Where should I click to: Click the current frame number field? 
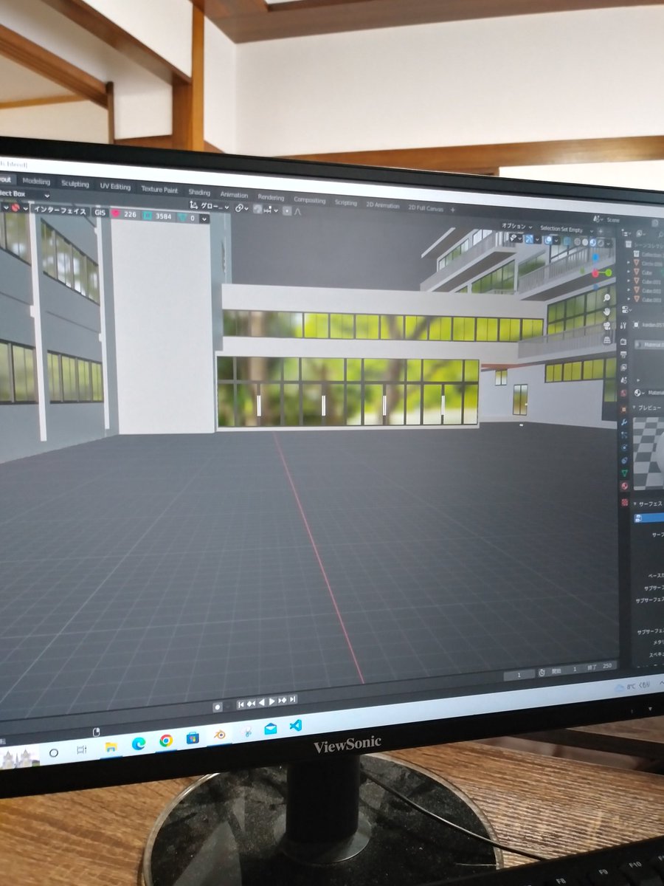click(x=519, y=676)
